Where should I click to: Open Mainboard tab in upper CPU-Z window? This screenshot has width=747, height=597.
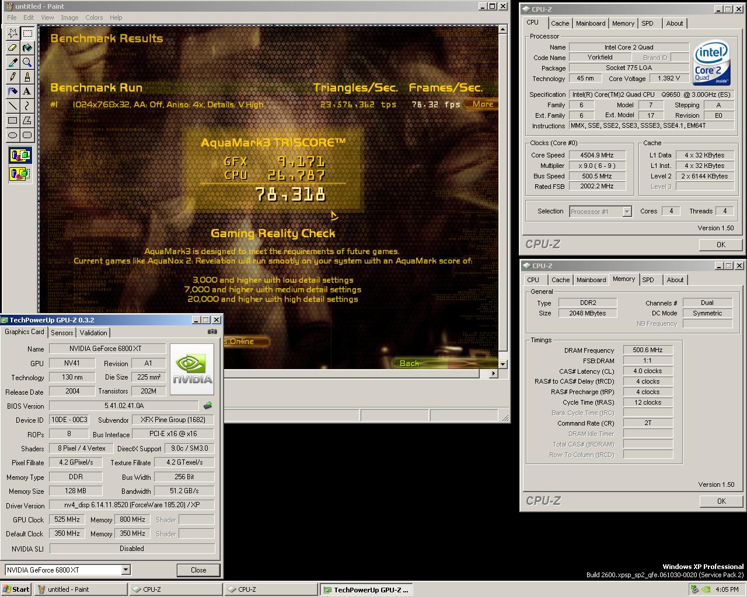591,23
